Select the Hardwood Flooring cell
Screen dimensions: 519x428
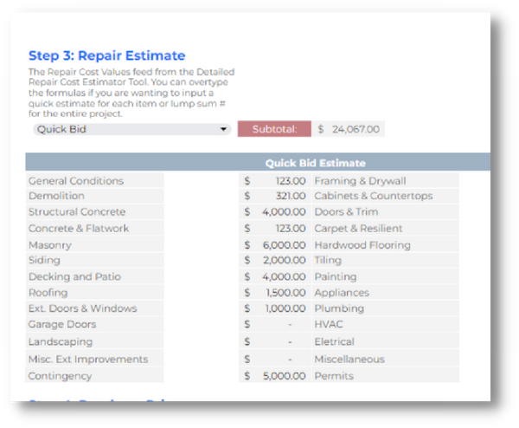click(384, 245)
